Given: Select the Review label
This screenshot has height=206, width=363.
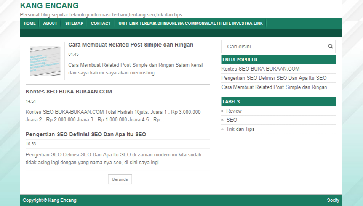Looking at the screenshot, I should pos(234,111).
